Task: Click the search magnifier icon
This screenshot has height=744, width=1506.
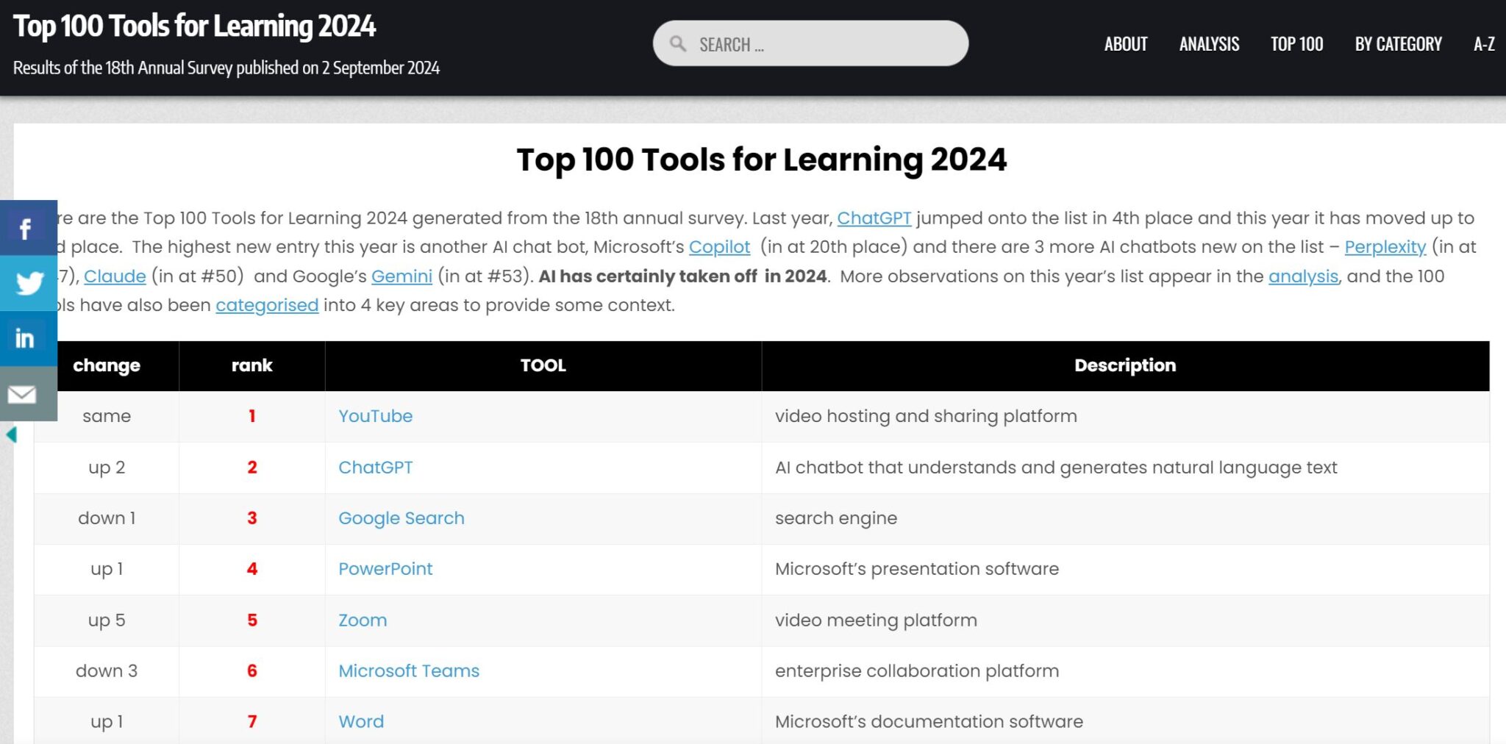Action: pos(677,43)
